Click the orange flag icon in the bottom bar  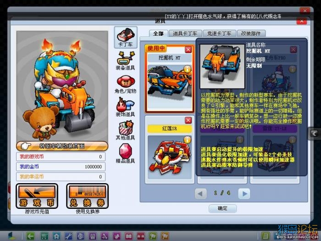coord(165,236)
